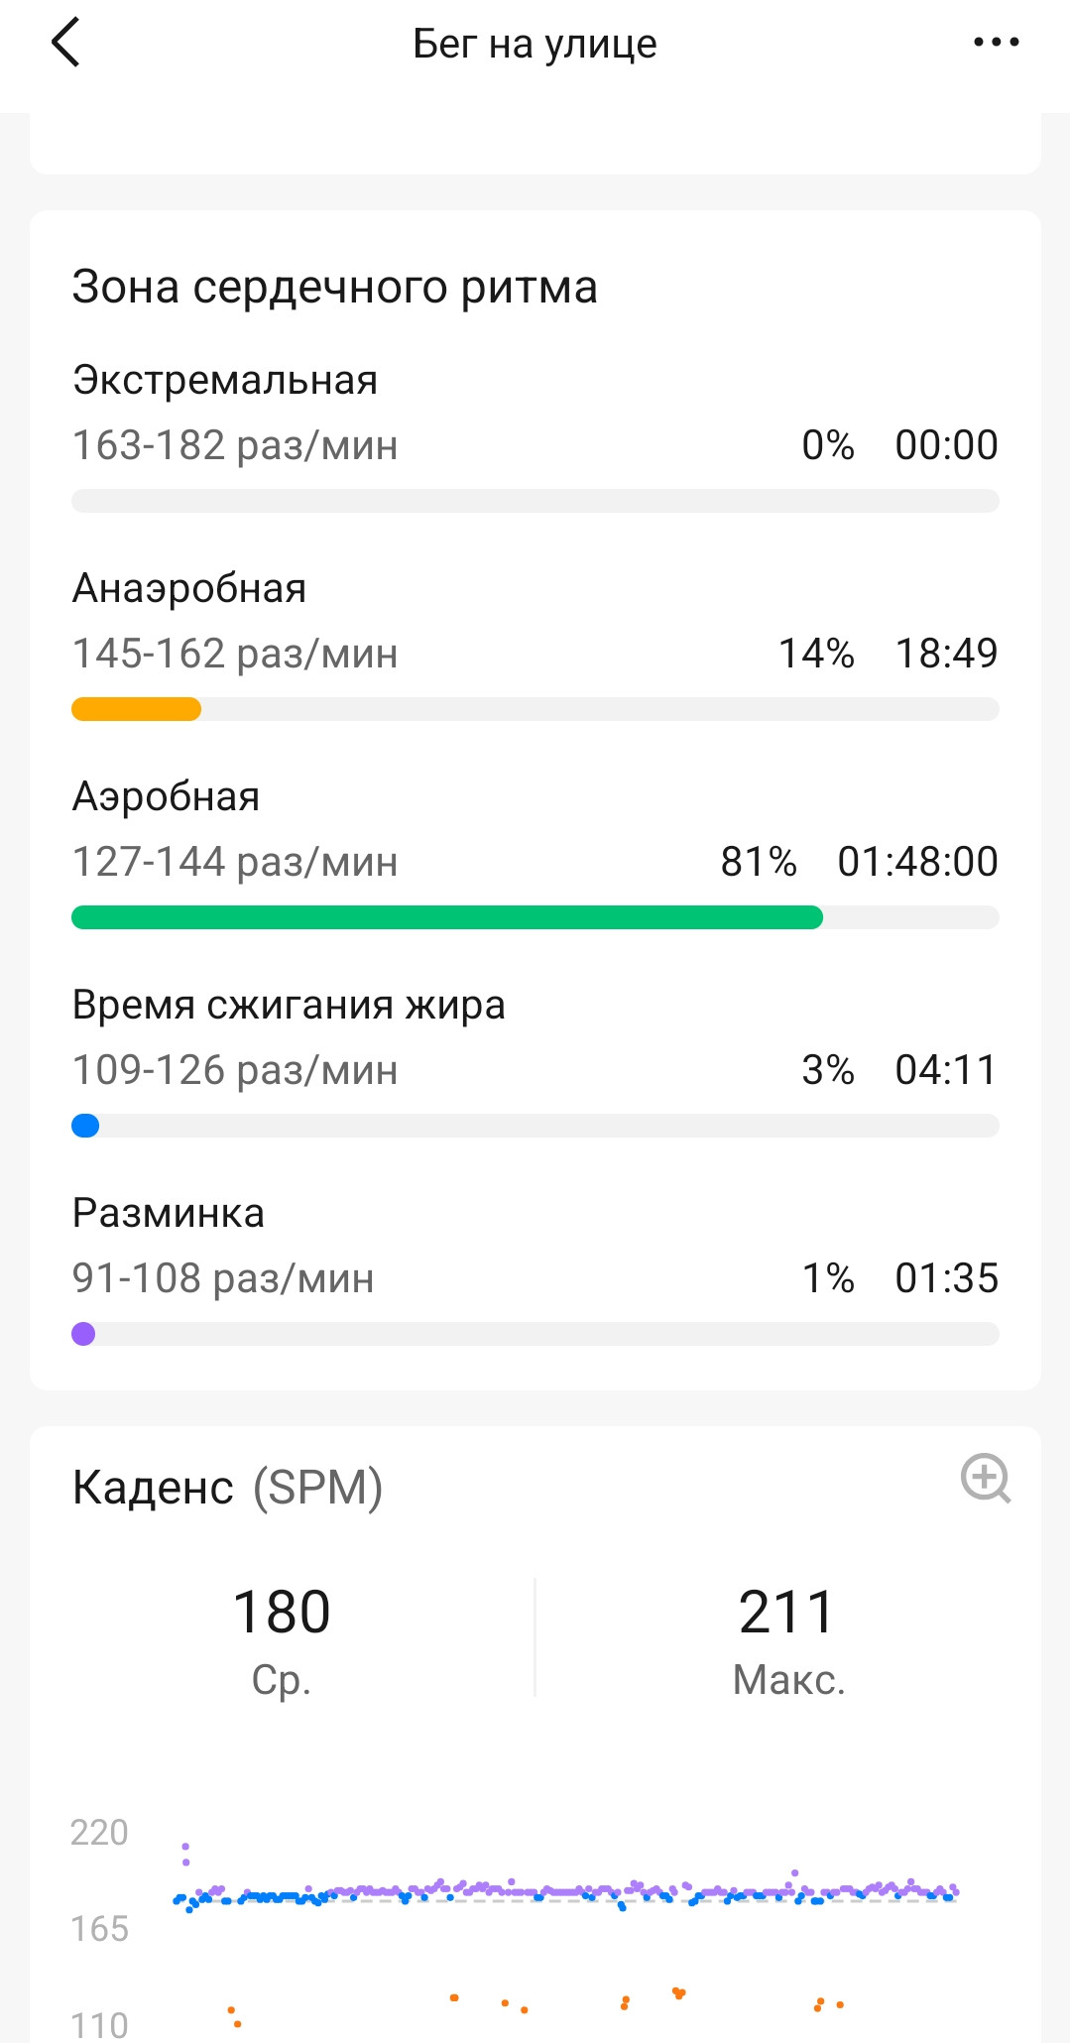Tap the "Аэробная" zone label
1070x2043 pixels.
pos(166,796)
